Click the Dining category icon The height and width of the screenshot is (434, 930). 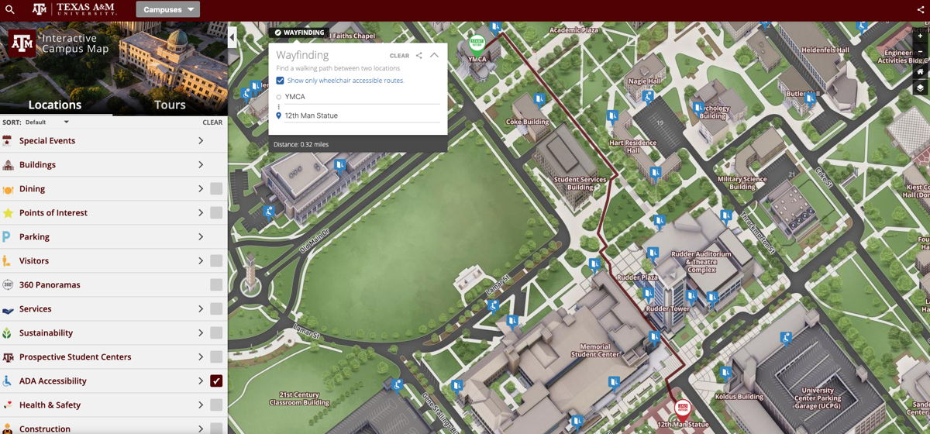coord(8,189)
